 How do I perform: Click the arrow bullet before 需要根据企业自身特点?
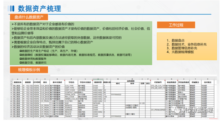coord(12,42)
